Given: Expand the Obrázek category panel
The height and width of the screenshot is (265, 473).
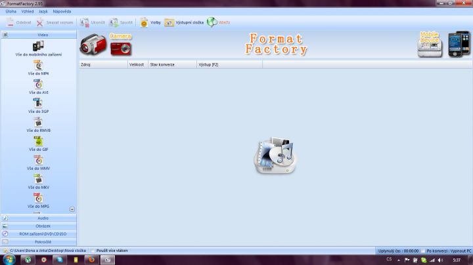Looking at the screenshot, I should point(39,226).
